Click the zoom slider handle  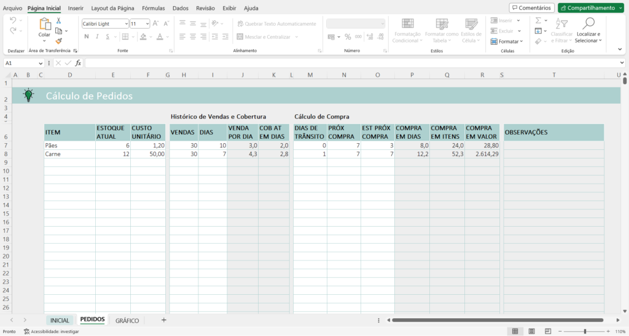coord(585,332)
